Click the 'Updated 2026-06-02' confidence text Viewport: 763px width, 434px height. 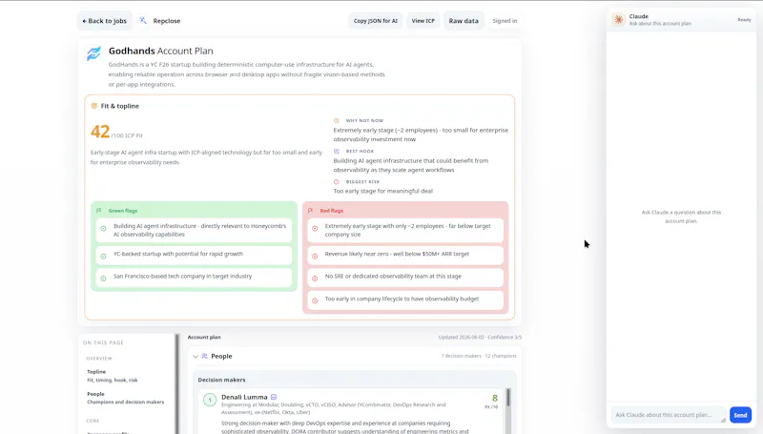tap(480, 337)
